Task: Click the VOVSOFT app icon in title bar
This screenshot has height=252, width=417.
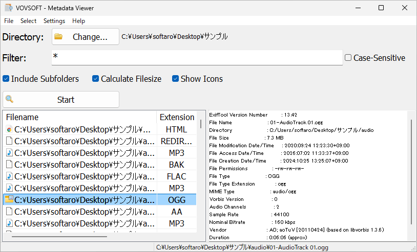Action: 9,8
